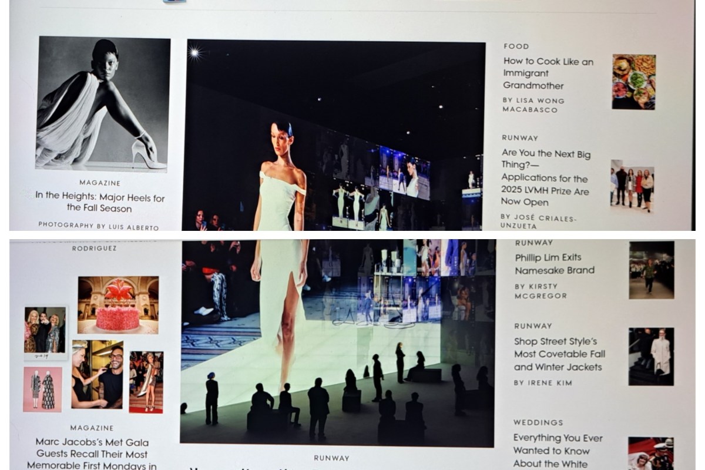This screenshot has height=470, width=705.
Task: Open 'Shop Street Style's Most Covetable' jackets article
Action: click(x=558, y=354)
